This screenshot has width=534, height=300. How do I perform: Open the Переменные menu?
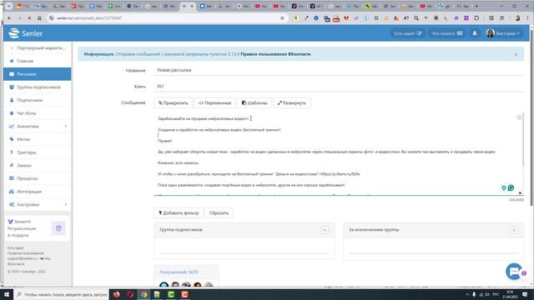point(214,102)
